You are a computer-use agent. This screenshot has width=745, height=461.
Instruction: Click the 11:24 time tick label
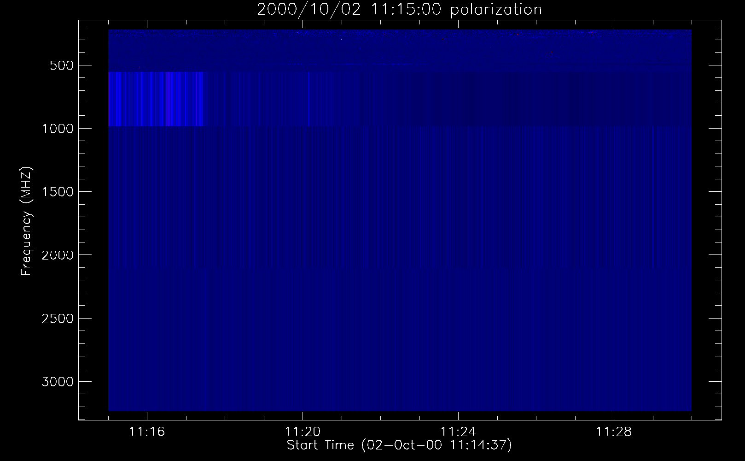458,432
